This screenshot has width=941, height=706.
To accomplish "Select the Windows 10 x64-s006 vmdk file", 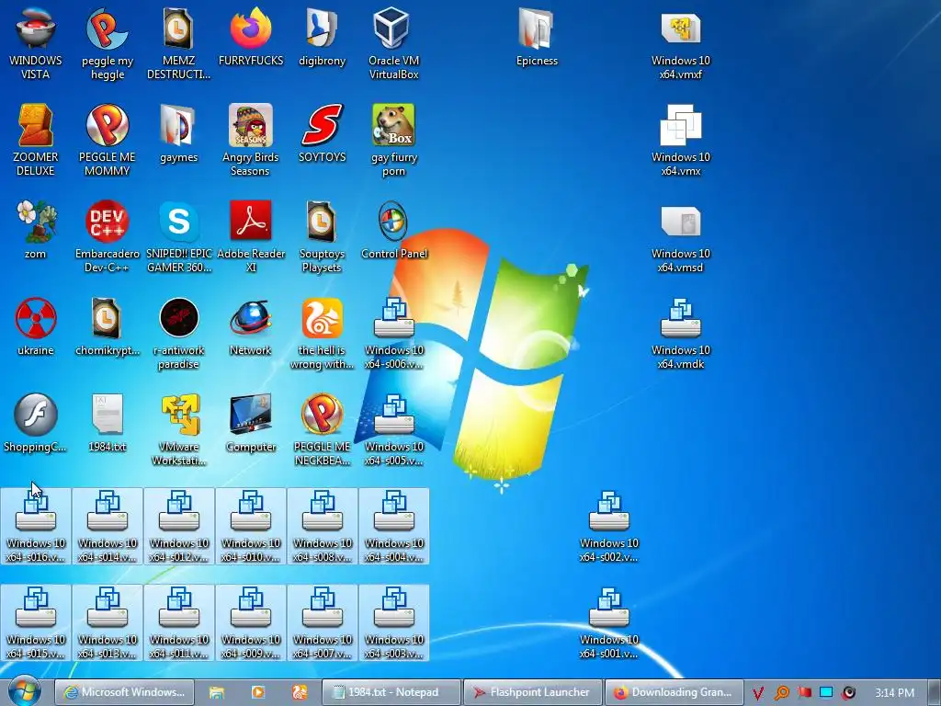I will (x=393, y=333).
